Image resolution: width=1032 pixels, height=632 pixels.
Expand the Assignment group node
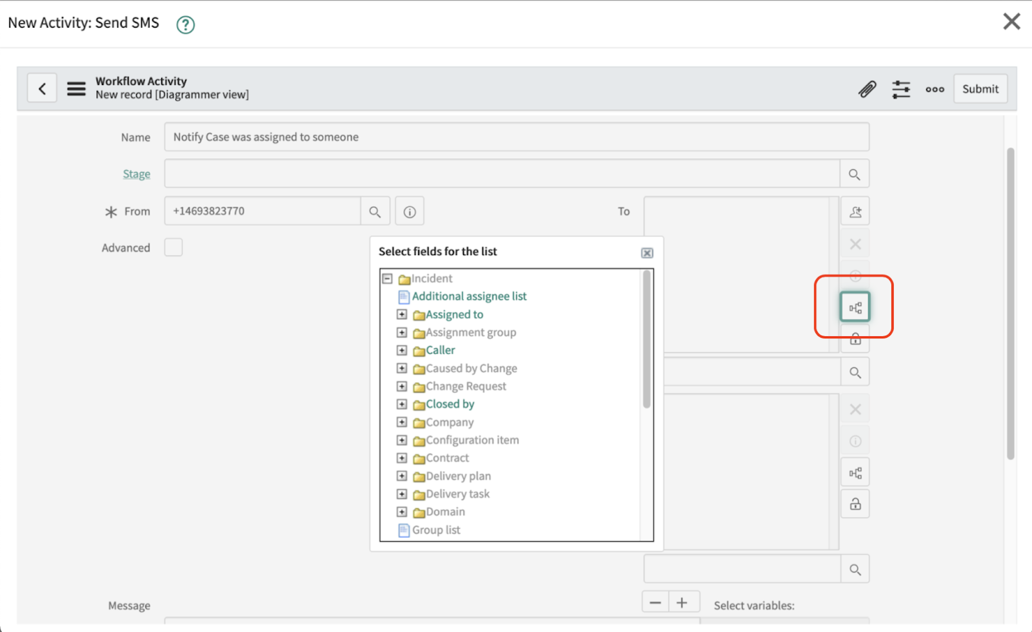(x=402, y=332)
